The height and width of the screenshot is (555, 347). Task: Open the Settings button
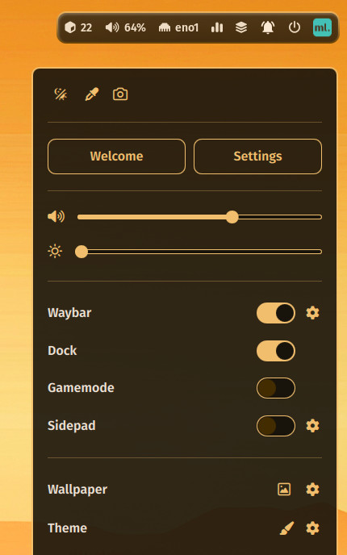click(x=257, y=156)
